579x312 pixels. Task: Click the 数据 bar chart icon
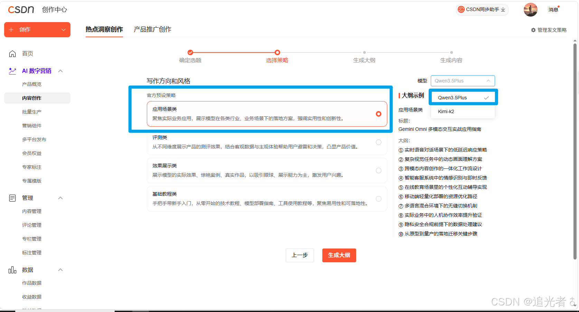click(12, 270)
